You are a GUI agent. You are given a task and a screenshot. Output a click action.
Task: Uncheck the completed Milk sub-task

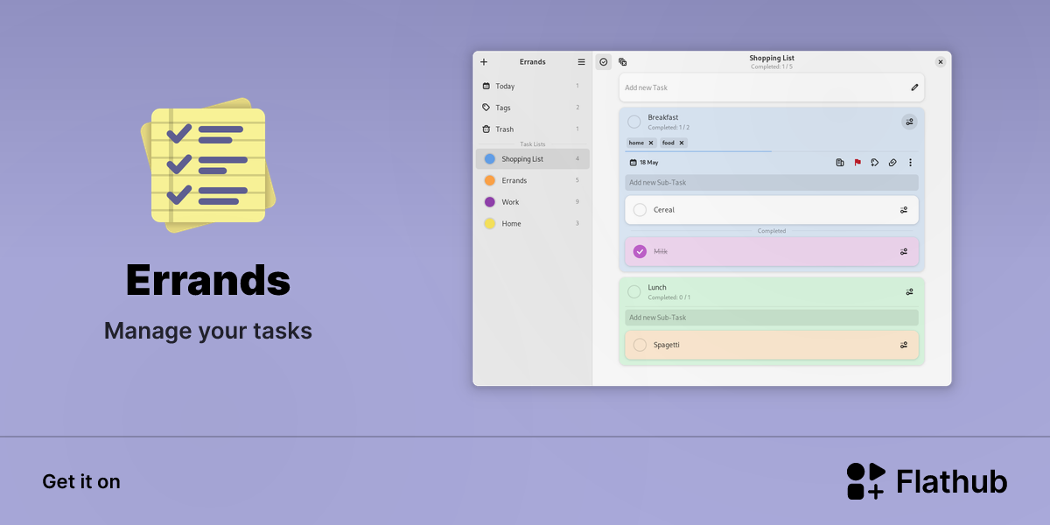[640, 251]
